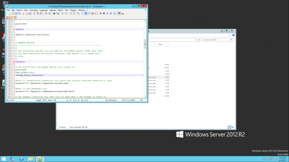Click the Playback macro icon
Viewport: 289px width, 162px height.
[x=107, y=13]
